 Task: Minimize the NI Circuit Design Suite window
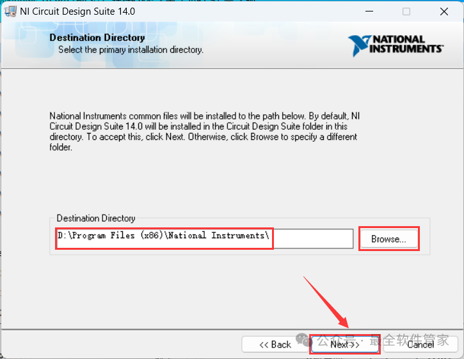coord(369,11)
